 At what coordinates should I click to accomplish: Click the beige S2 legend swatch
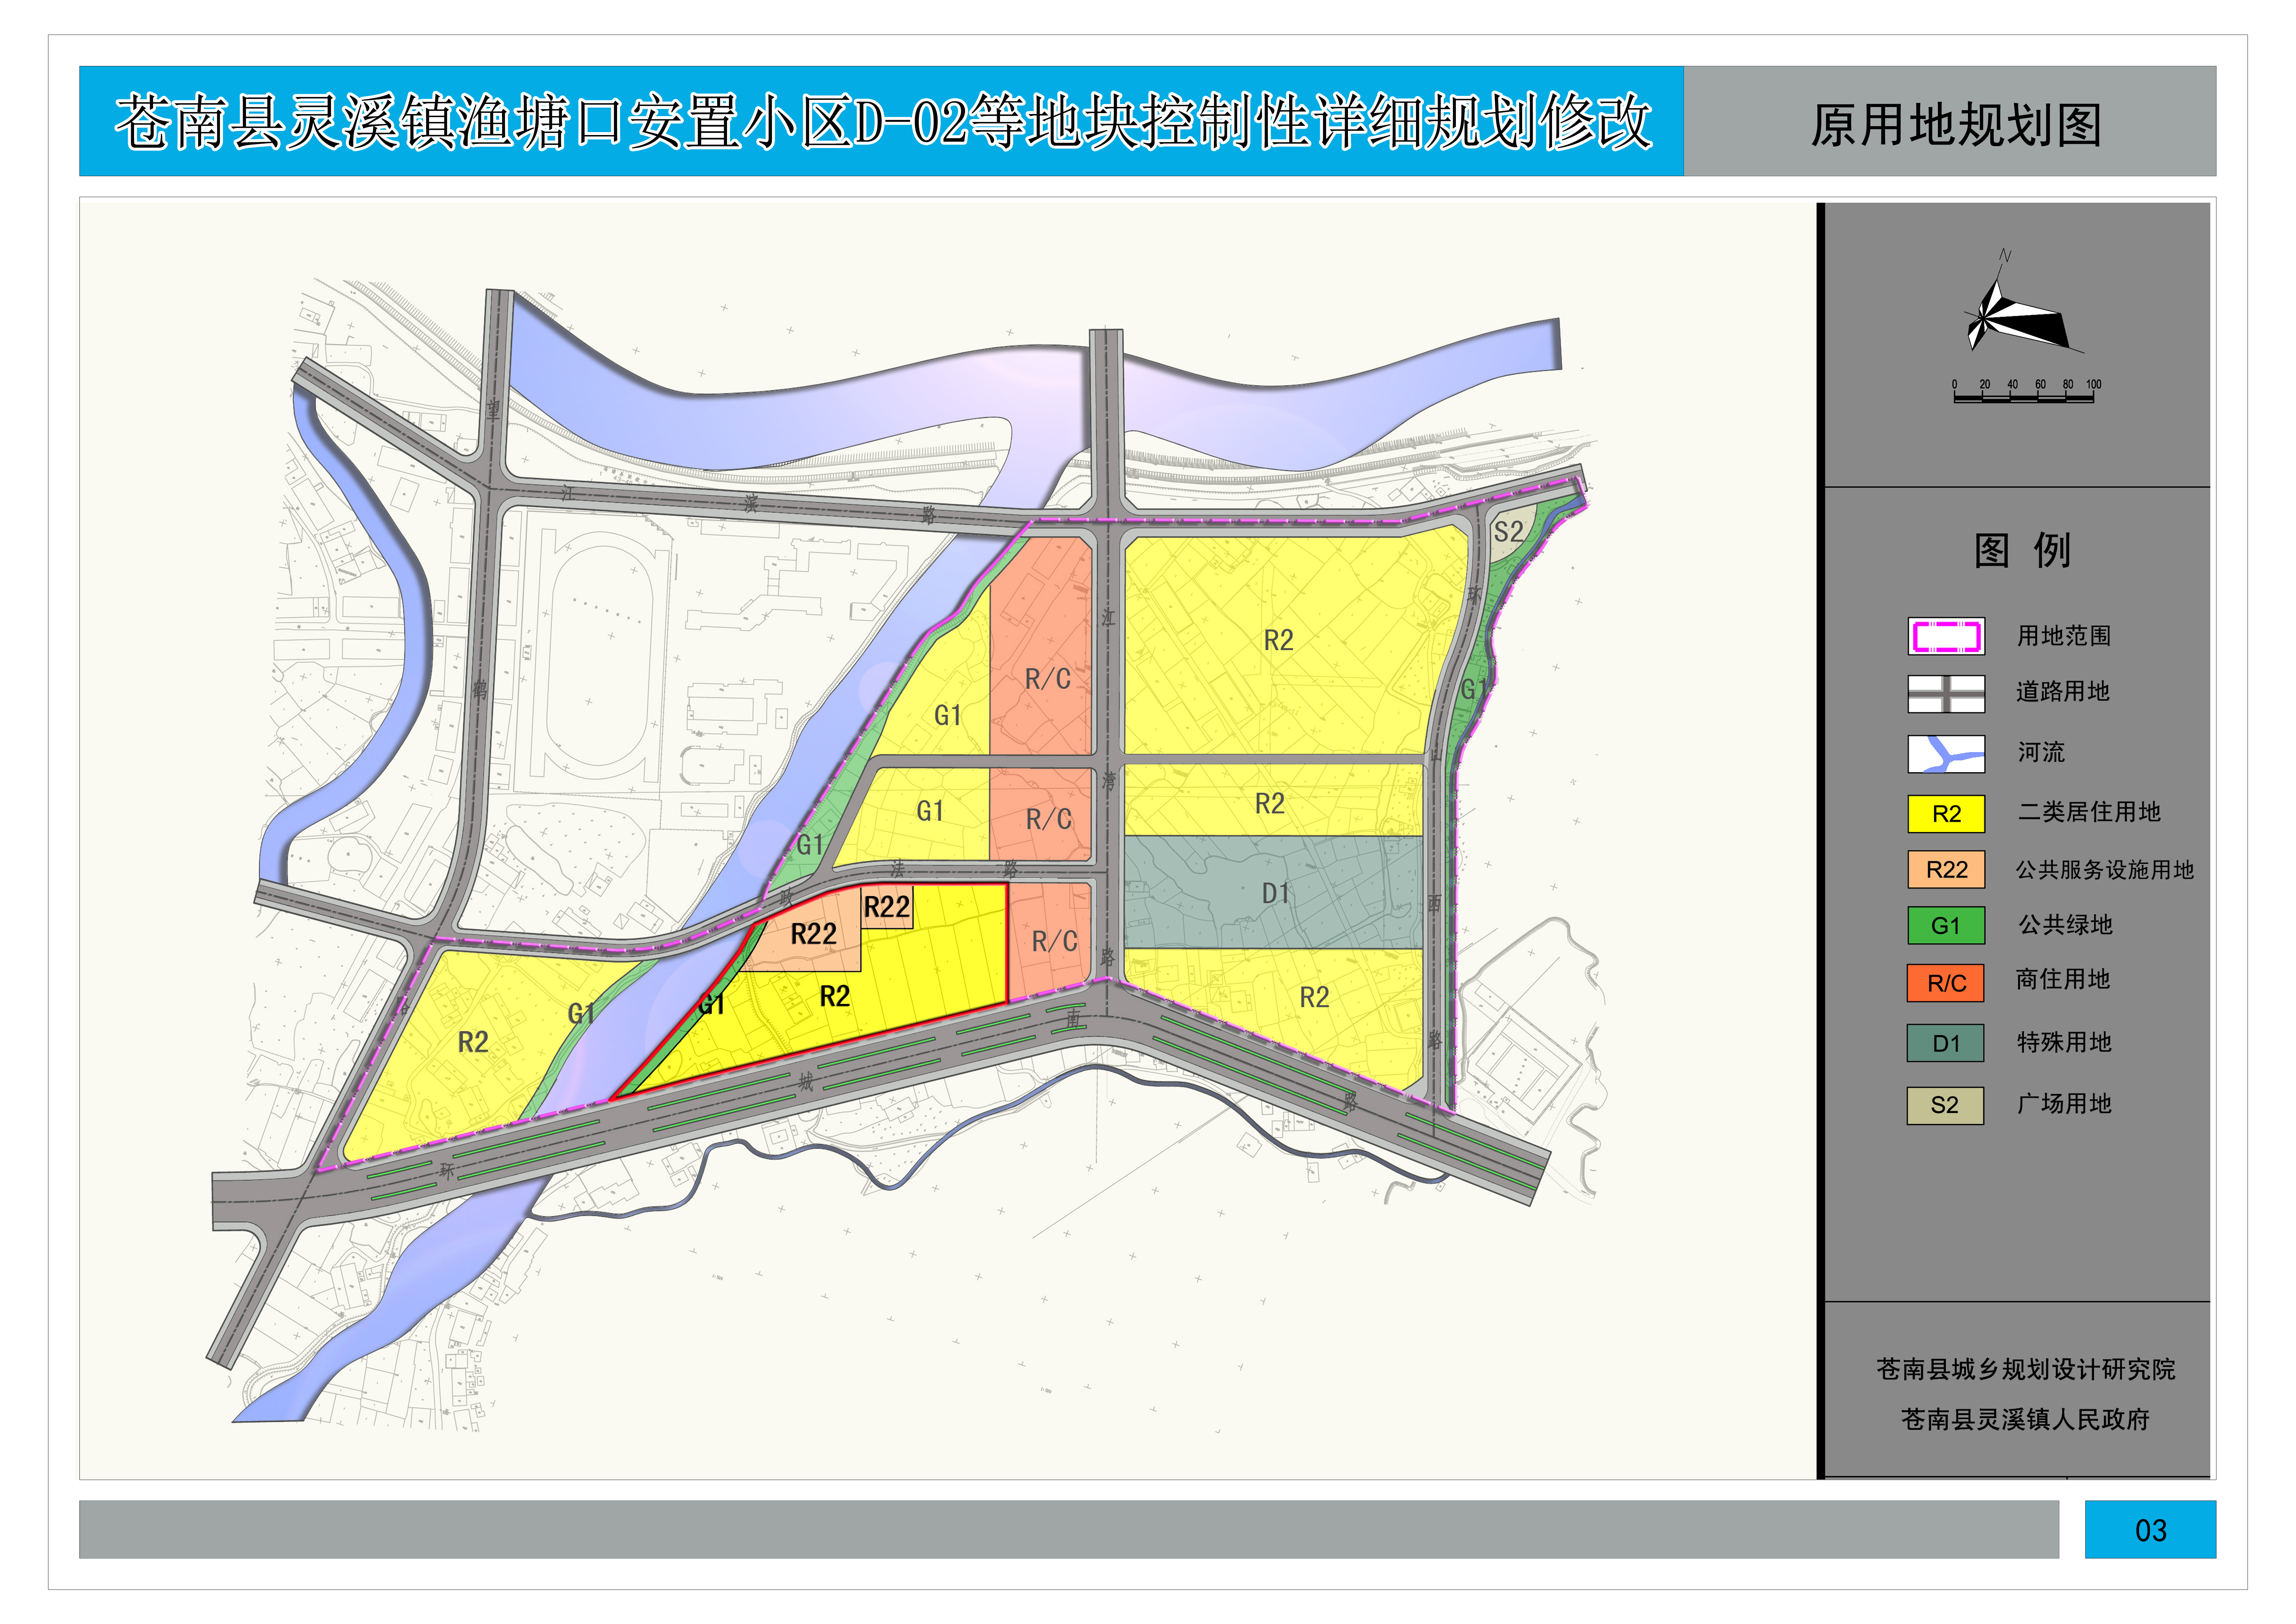(x=1945, y=1105)
